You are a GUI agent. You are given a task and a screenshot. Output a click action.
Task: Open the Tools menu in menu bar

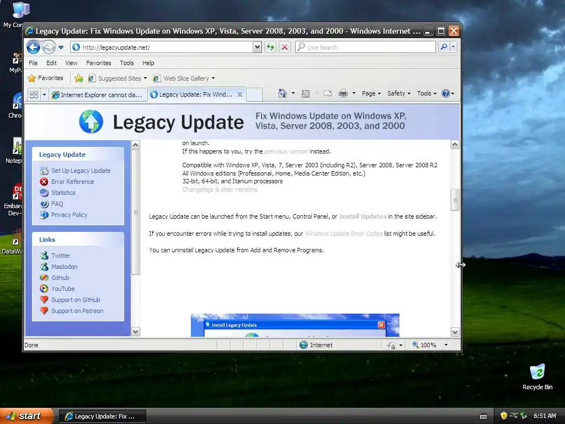tap(127, 63)
